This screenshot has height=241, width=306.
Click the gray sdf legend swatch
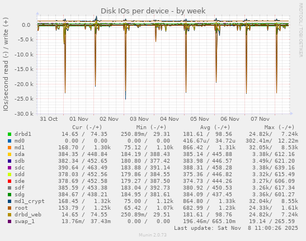click(x=10, y=188)
